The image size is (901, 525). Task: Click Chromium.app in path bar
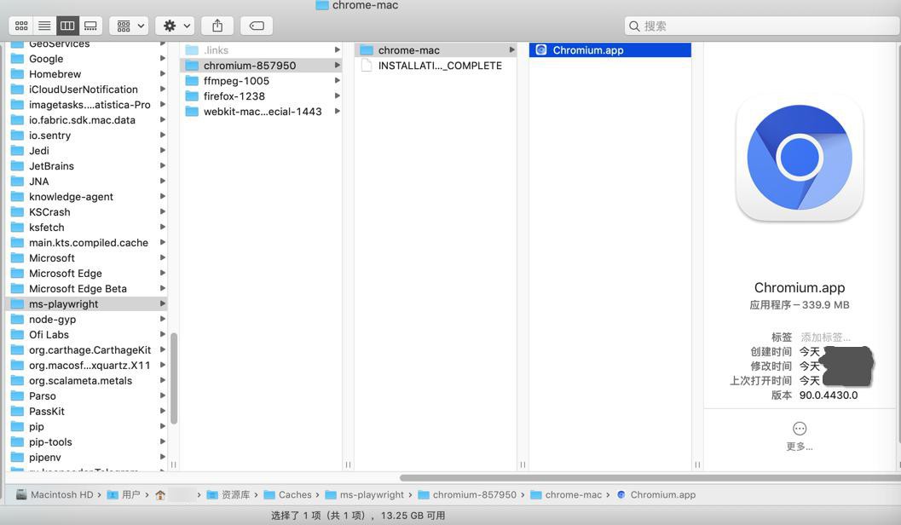(656, 494)
